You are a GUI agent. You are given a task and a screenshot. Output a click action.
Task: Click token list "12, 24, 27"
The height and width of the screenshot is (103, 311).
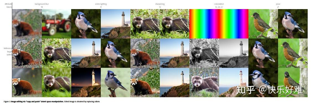pyautogui.click(x=219, y=7)
